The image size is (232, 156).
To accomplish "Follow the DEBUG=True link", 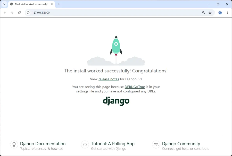I will (x=135, y=87).
